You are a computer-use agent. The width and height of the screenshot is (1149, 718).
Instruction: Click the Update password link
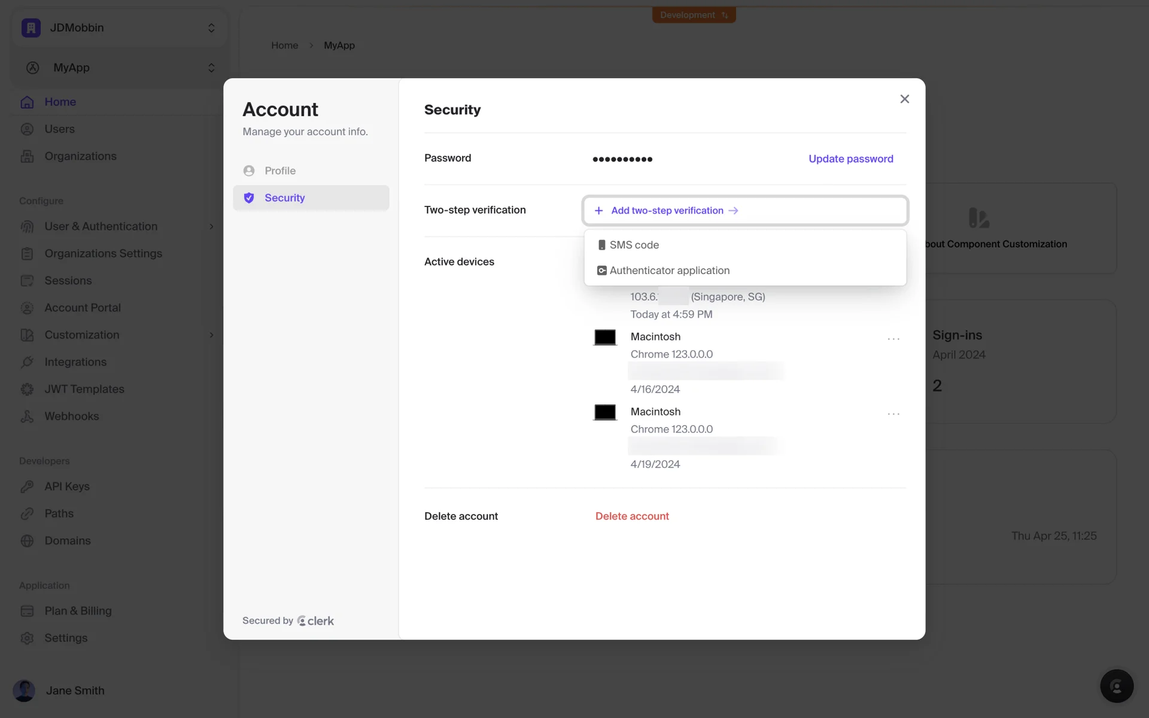click(x=850, y=159)
